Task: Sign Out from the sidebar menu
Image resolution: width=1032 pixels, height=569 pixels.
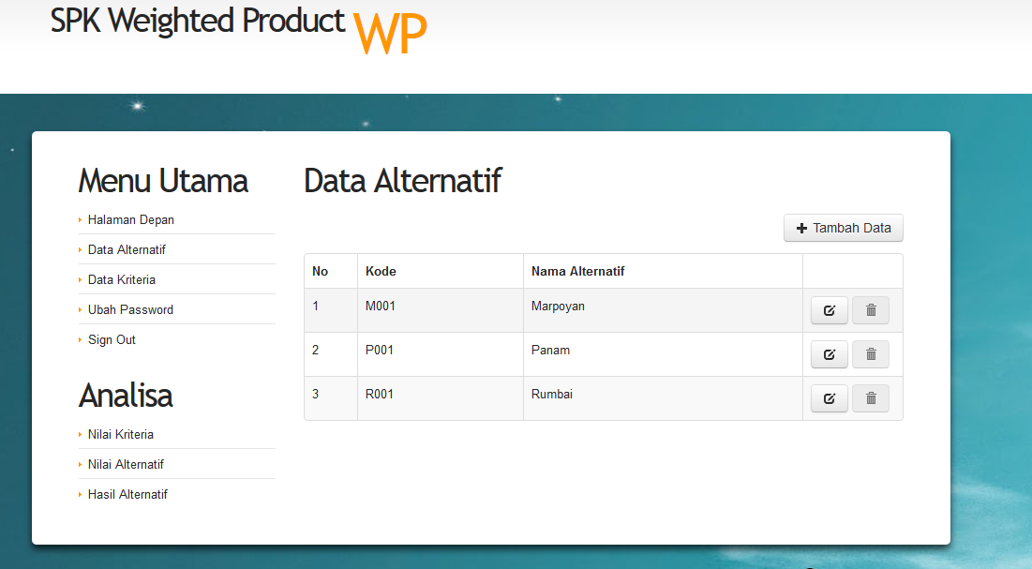Action: tap(112, 339)
